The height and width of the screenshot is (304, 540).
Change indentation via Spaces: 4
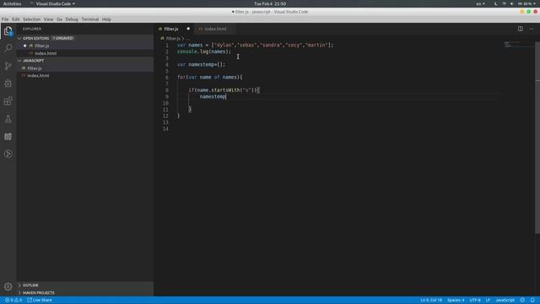(x=456, y=301)
